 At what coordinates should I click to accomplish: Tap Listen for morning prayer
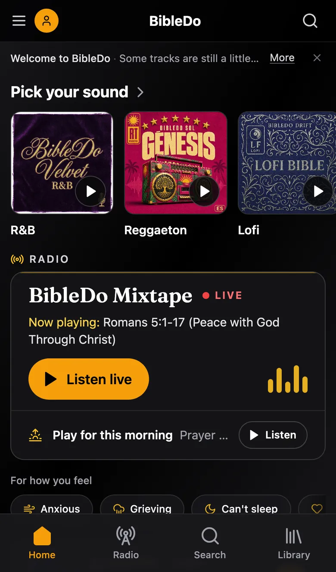pyautogui.click(x=273, y=435)
